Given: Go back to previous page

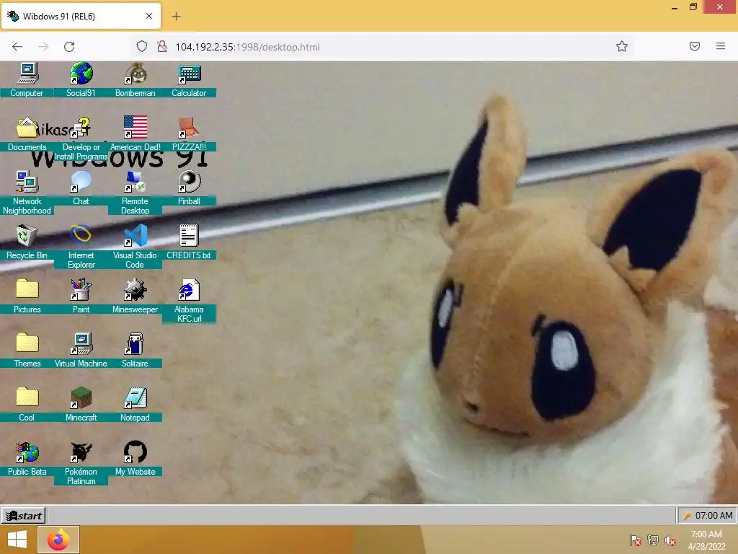Looking at the screenshot, I should 17,47.
